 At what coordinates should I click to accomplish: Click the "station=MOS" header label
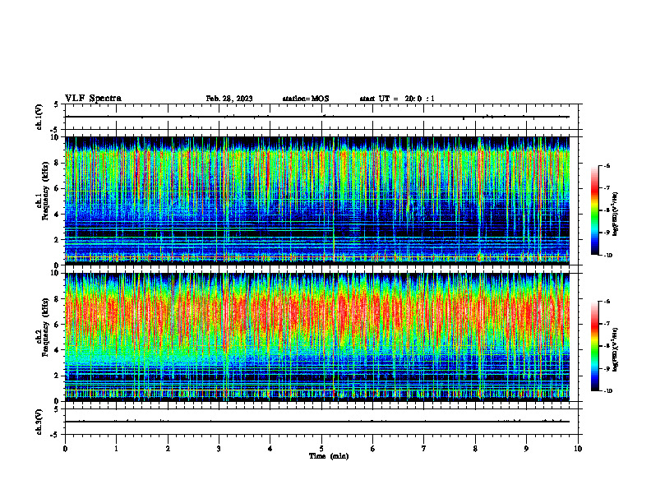tap(306, 99)
